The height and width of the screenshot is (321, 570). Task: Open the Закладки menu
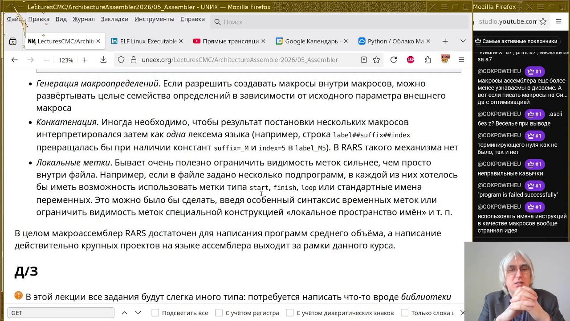point(114,19)
